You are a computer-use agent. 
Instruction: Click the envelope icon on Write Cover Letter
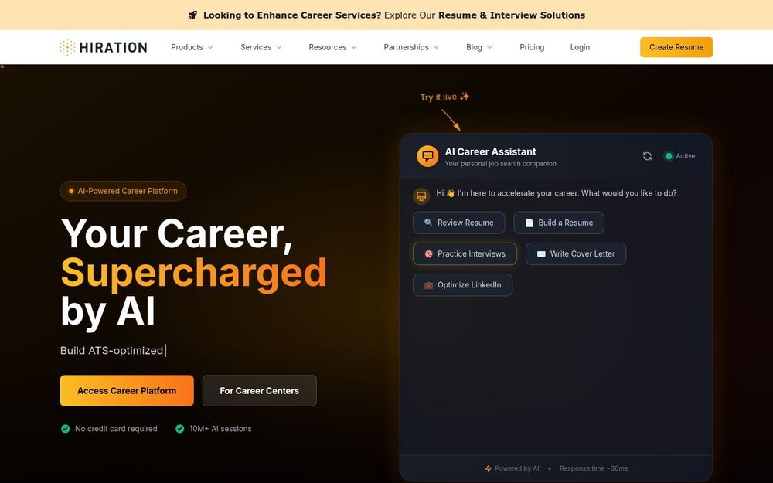coord(541,253)
